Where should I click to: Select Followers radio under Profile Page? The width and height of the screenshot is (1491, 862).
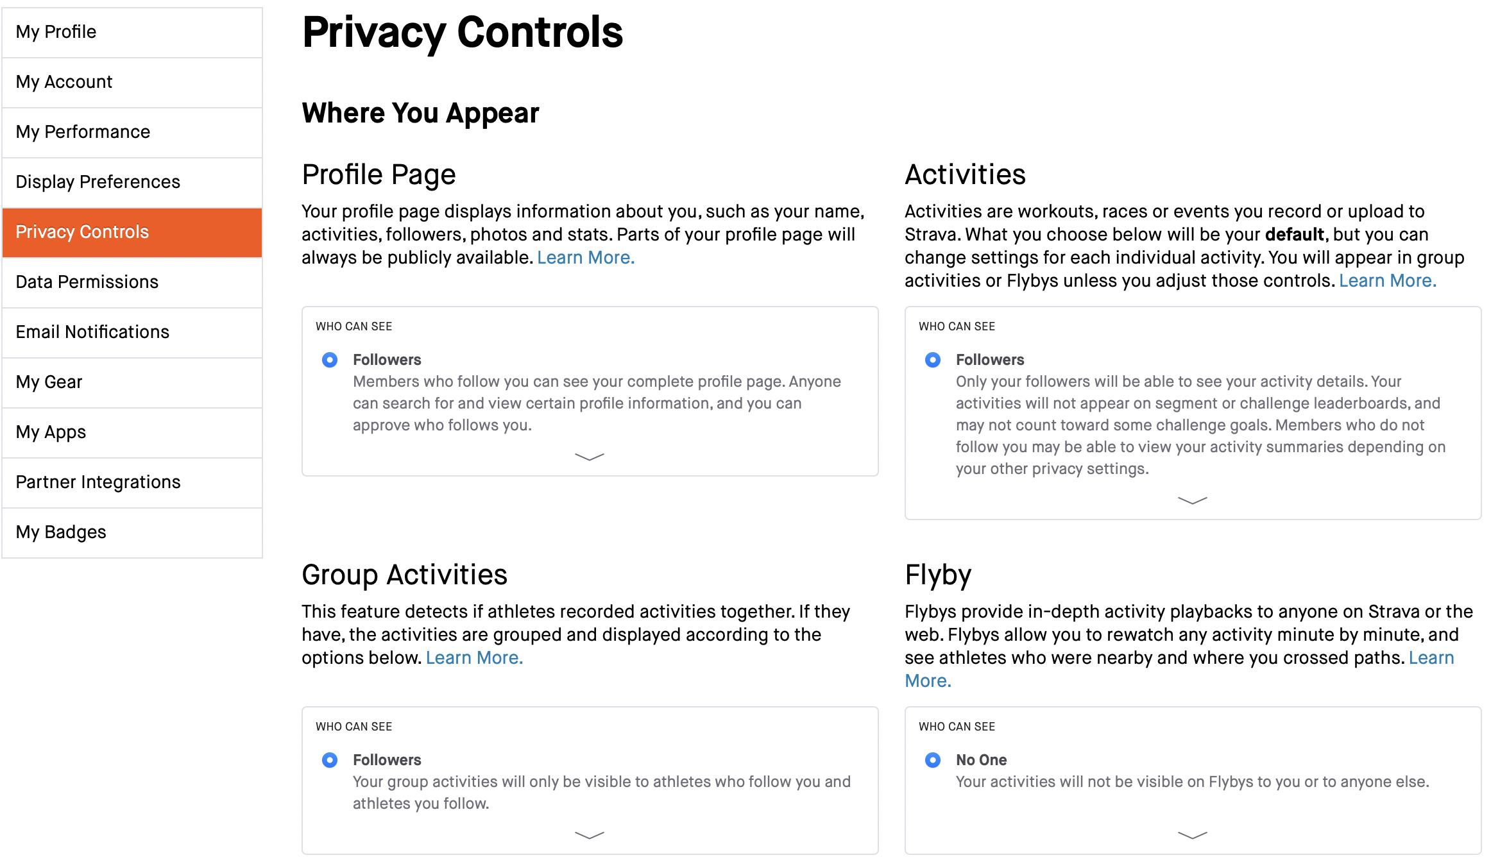click(330, 360)
